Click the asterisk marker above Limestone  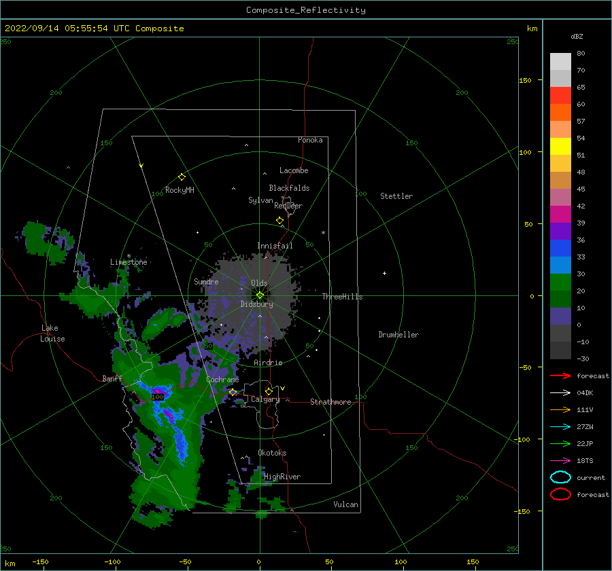[x=129, y=256]
